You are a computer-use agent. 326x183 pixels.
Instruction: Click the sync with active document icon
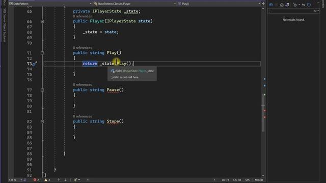pos(304,5)
